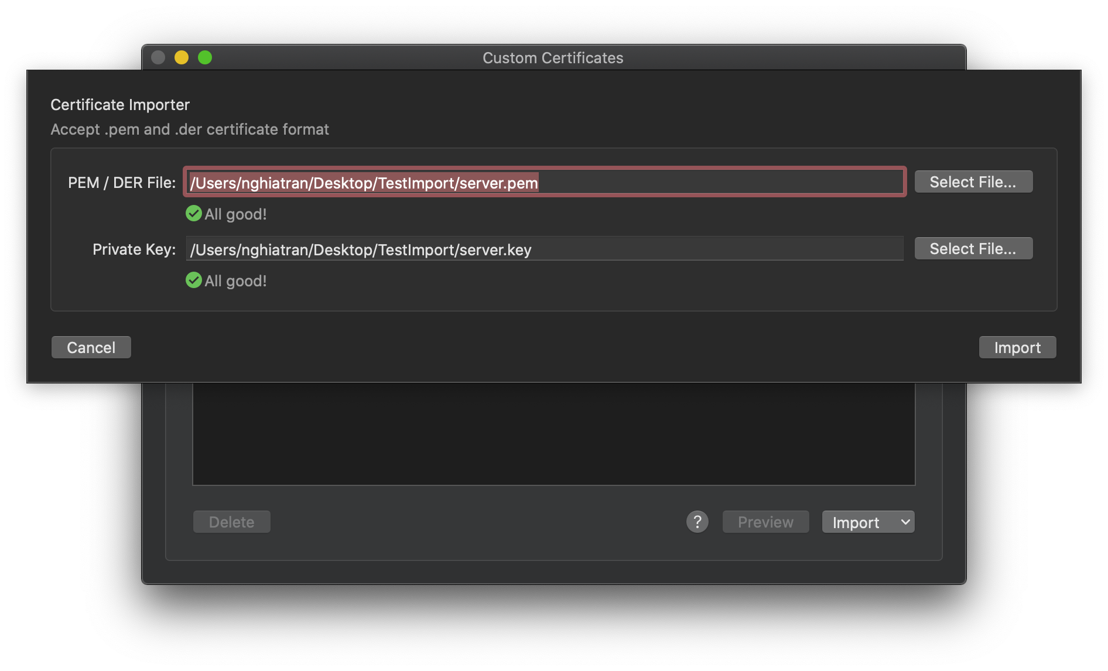Click the Delete button in Custom Certificates
The height and width of the screenshot is (671, 1108).
click(232, 522)
